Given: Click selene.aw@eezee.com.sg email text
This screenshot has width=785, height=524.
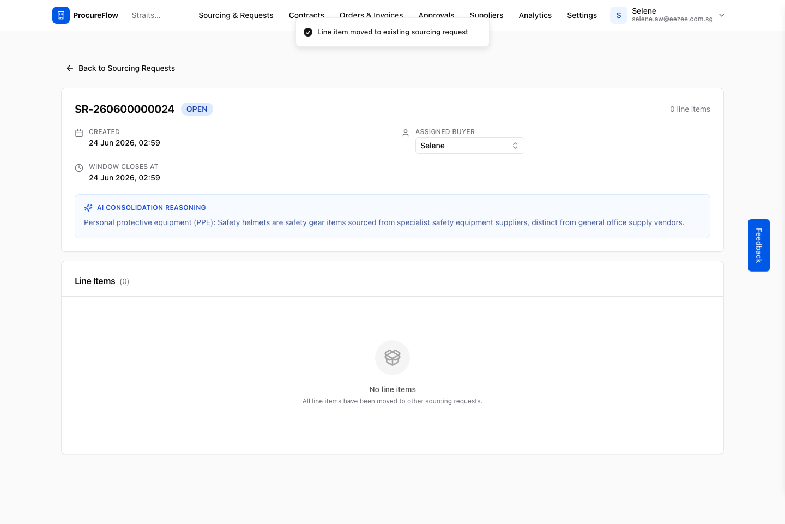Looking at the screenshot, I should (672, 19).
